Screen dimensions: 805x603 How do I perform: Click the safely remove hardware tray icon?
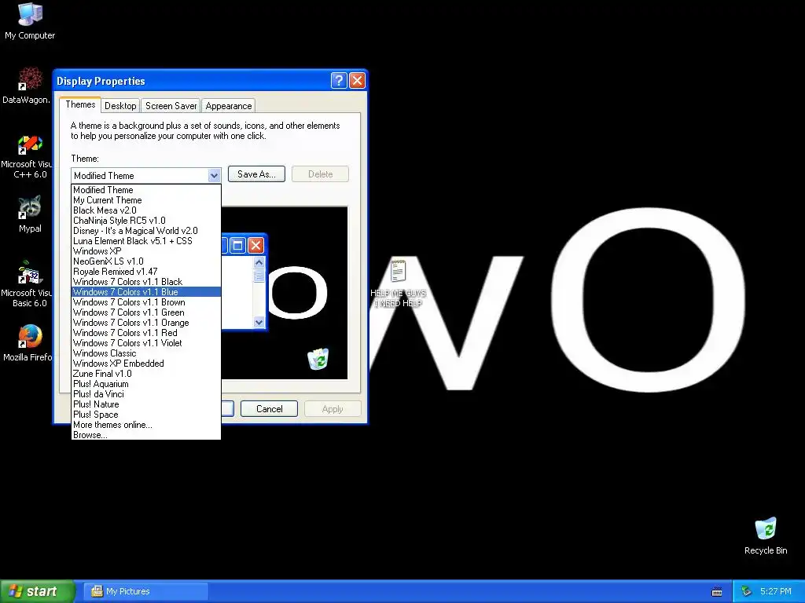point(746,591)
